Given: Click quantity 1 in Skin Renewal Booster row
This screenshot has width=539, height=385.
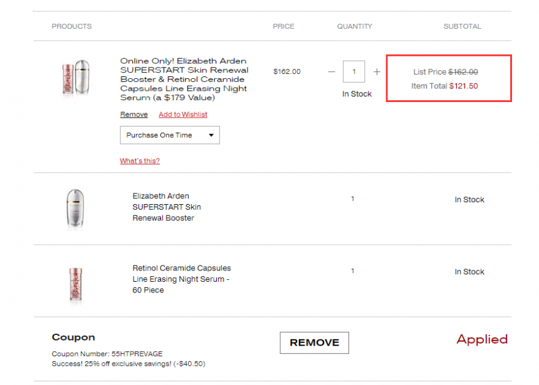Looking at the screenshot, I should pyautogui.click(x=353, y=198).
